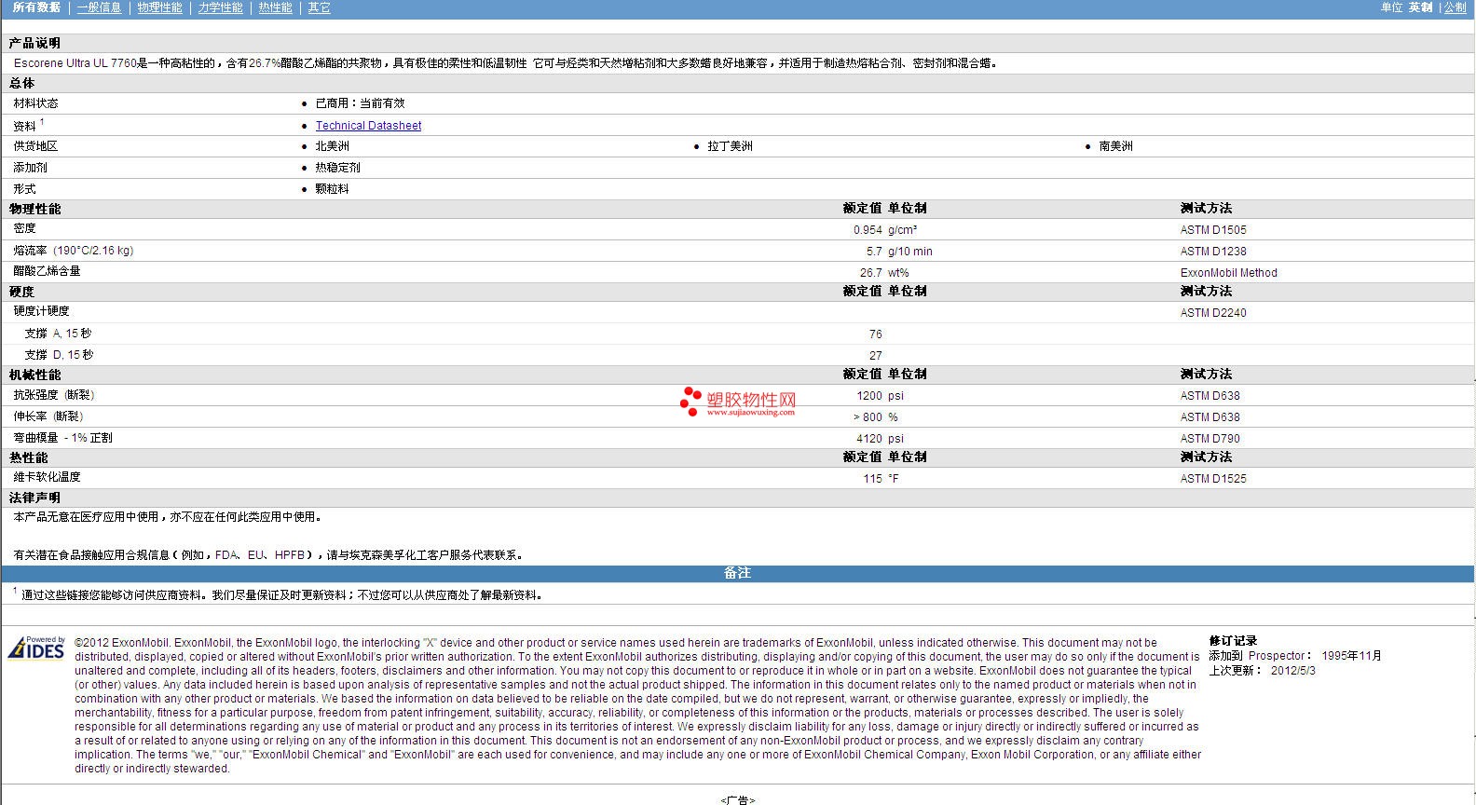Viewport: 1476px width, 805px height.
Task: Click the 总体 section heading
Action: [21, 83]
